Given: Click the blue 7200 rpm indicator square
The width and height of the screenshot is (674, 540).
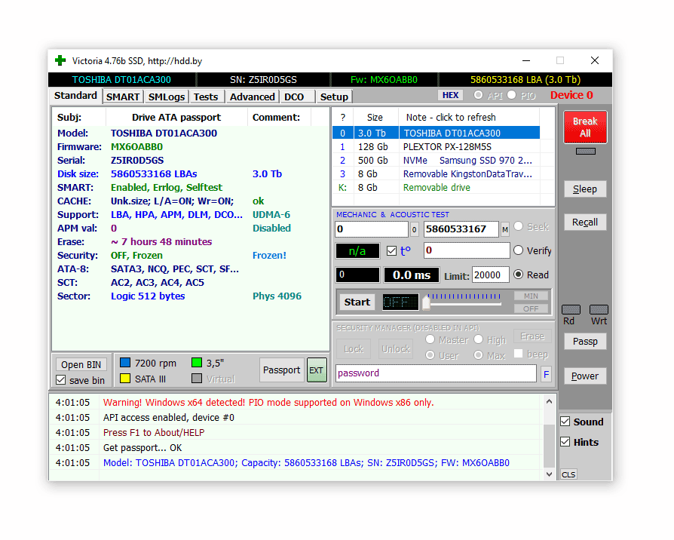Looking at the screenshot, I should (125, 363).
